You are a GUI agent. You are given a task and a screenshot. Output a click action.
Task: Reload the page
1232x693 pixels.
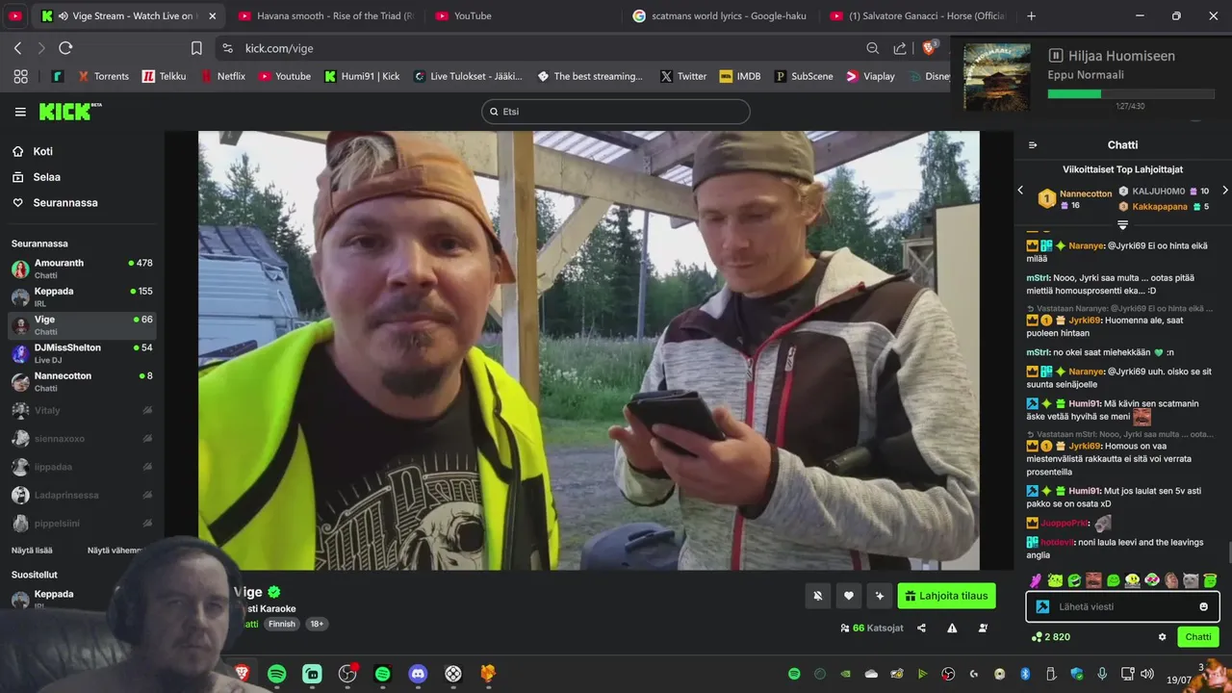point(65,48)
